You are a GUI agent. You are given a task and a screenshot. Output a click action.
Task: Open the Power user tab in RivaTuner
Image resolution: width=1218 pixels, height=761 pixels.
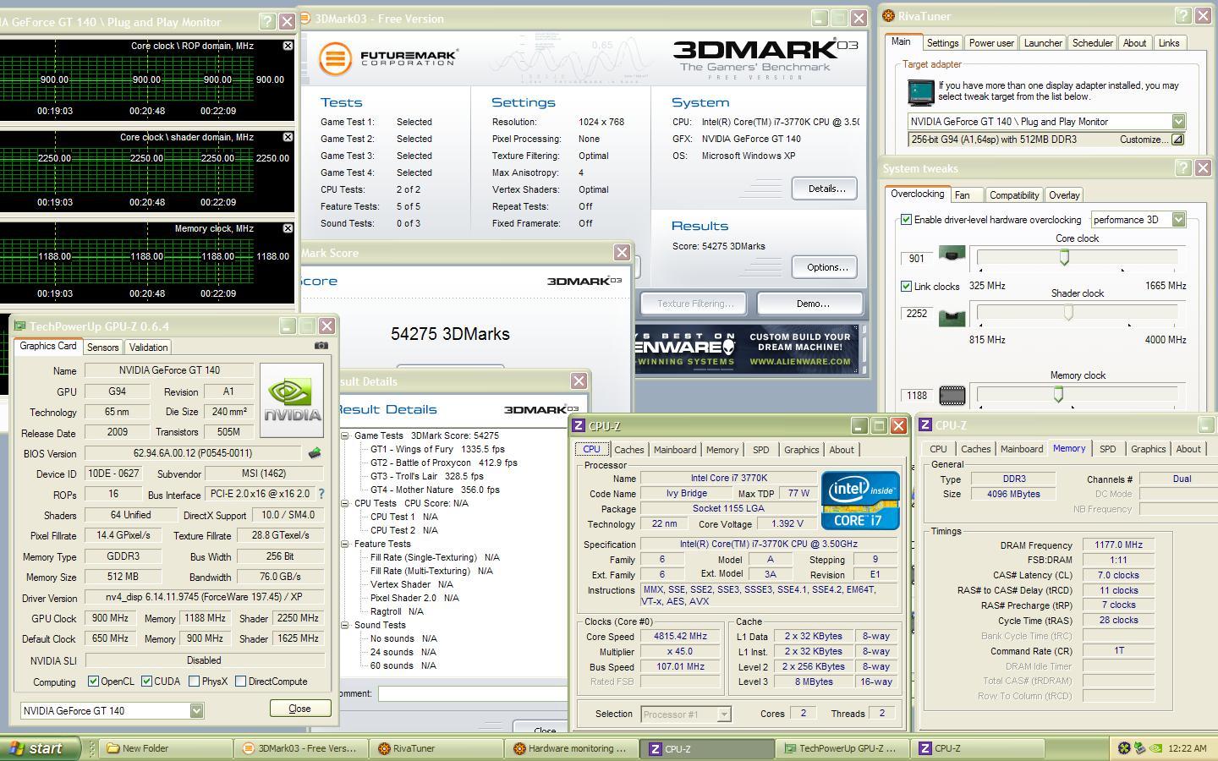991,43
